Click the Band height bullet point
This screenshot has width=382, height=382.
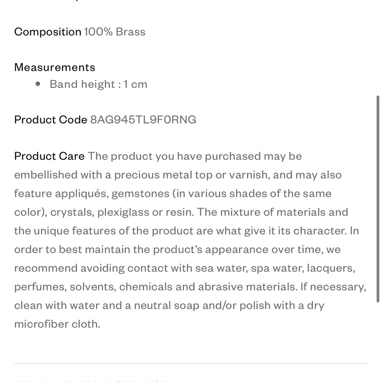click(38, 84)
